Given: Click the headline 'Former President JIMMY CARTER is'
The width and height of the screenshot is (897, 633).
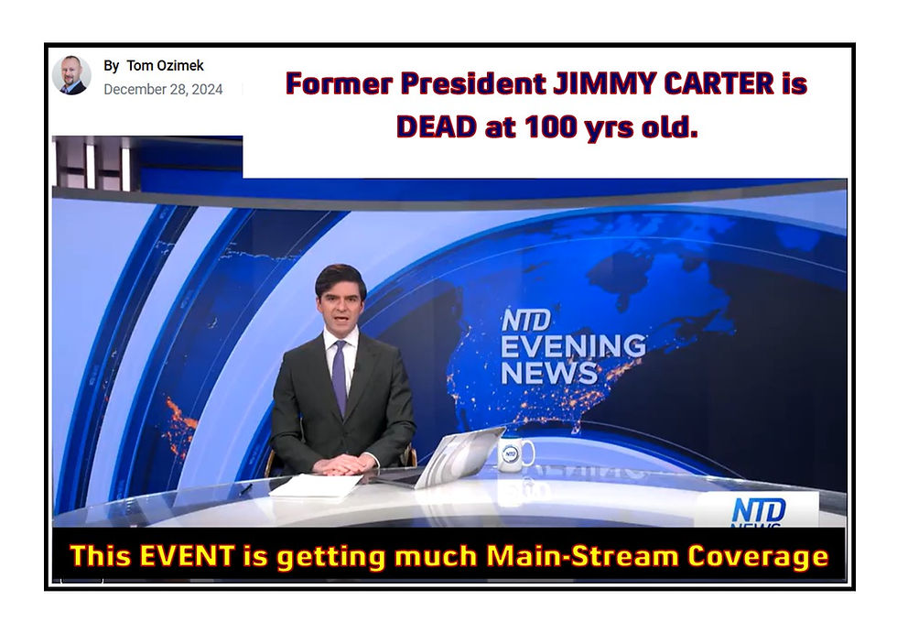Looking at the screenshot, I should [546, 83].
